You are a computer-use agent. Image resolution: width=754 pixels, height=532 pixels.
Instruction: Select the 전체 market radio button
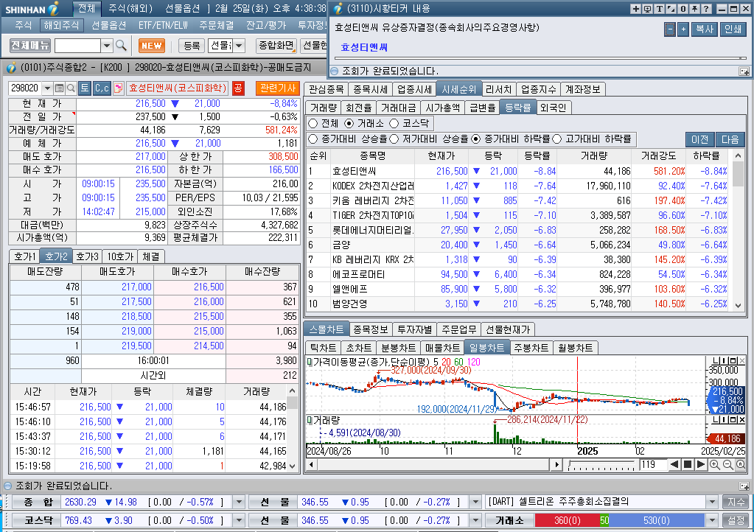point(313,124)
